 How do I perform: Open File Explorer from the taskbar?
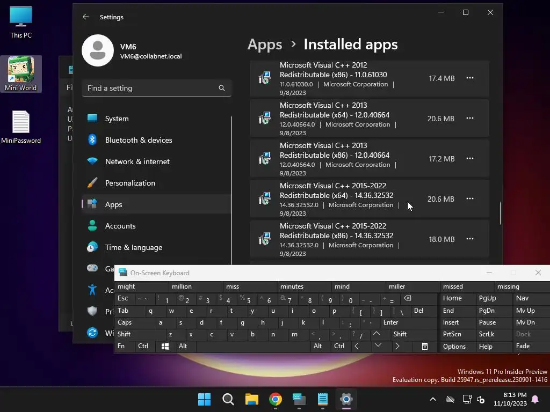(251, 399)
